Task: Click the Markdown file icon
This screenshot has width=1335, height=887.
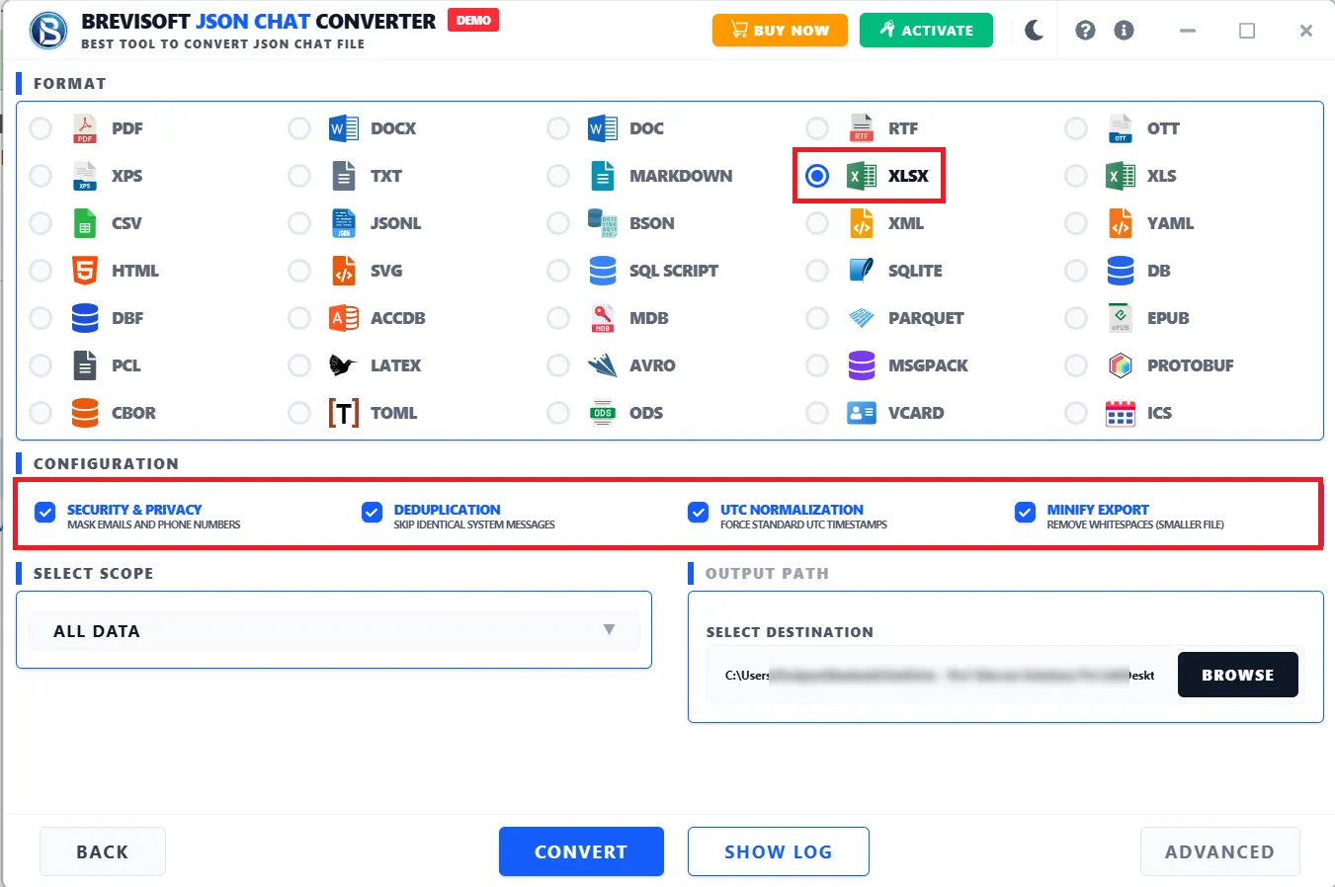Action: (x=603, y=176)
